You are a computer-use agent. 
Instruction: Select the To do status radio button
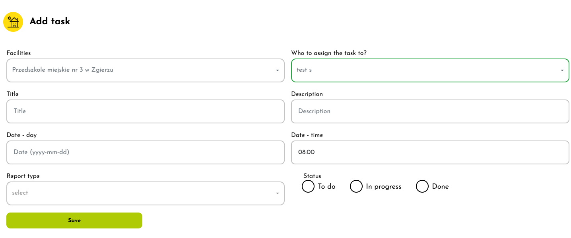click(x=308, y=186)
